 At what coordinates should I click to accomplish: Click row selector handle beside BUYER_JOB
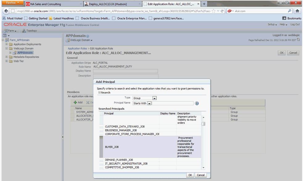pos(101,147)
